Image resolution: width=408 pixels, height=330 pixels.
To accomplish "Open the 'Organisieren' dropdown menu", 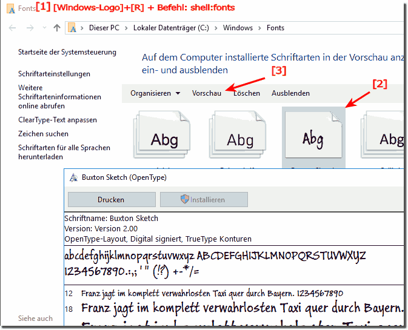I will 155,93.
